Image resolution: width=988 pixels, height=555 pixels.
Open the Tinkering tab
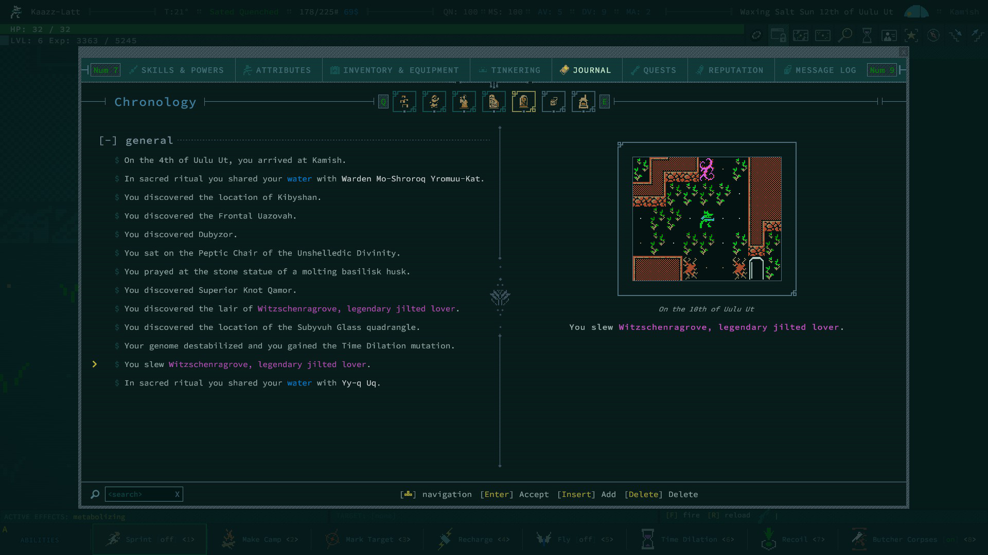tap(510, 70)
